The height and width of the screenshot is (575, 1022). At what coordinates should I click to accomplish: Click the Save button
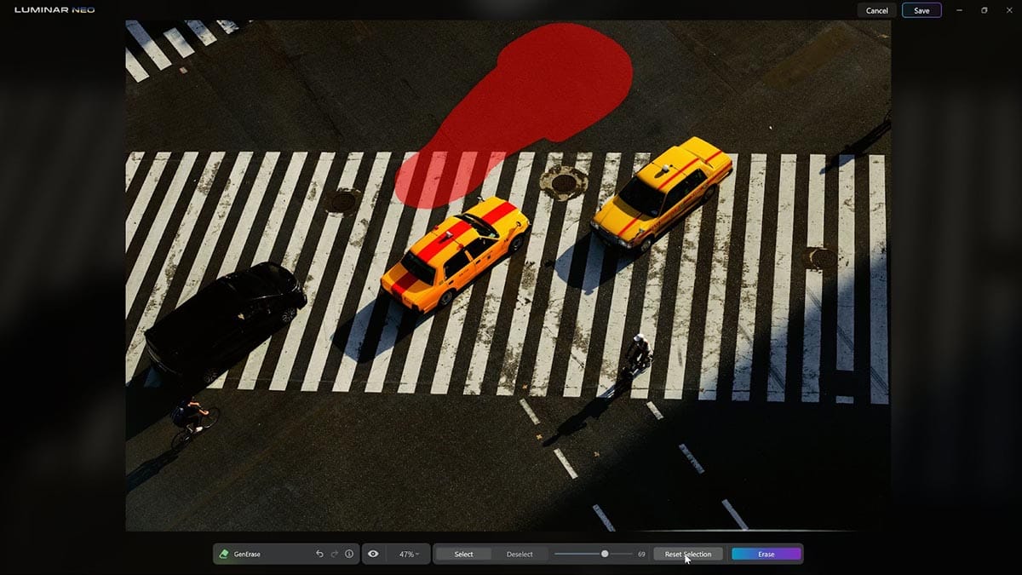click(x=922, y=10)
